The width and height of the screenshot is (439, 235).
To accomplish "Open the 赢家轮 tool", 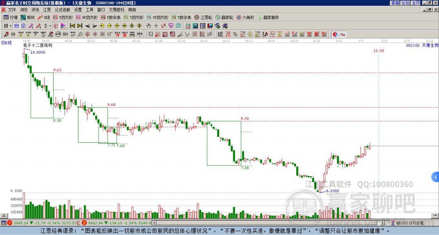I will click(x=224, y=17).
